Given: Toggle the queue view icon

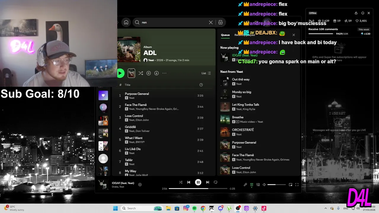Looking at the screenshot, I should (x=252, y=185).
